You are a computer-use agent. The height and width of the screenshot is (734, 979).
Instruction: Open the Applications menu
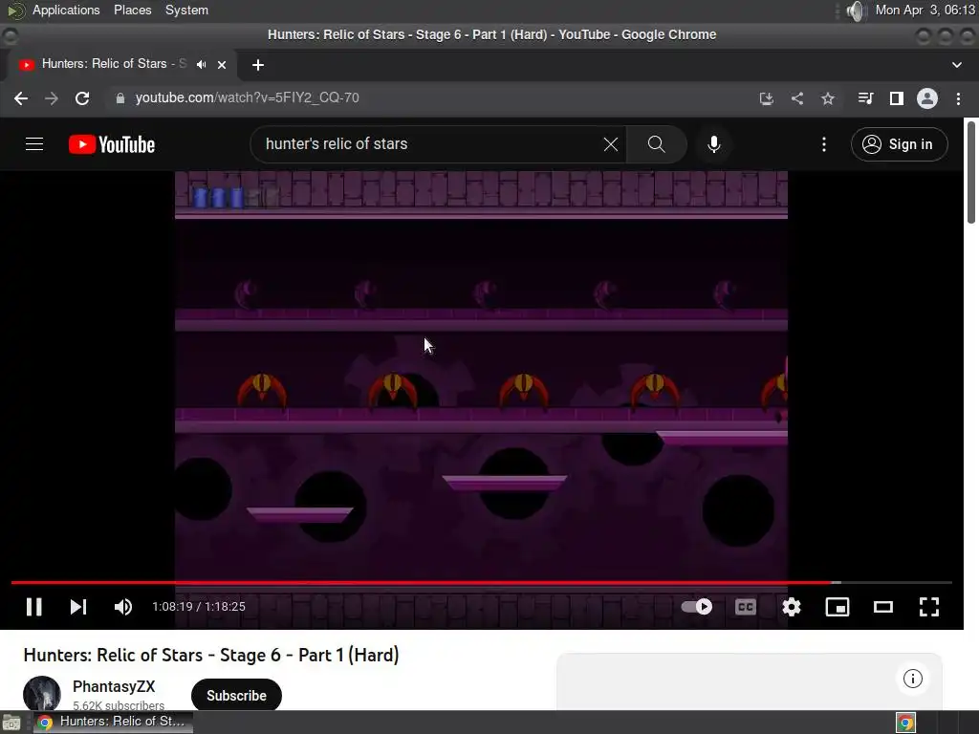click(x=66, y=10)
